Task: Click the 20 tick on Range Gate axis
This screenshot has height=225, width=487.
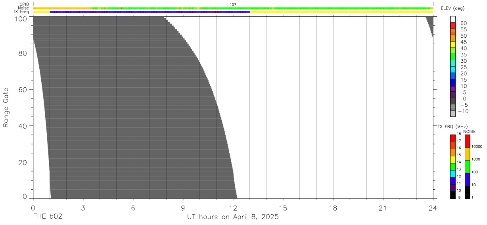Action: click(x=23, y=162)
